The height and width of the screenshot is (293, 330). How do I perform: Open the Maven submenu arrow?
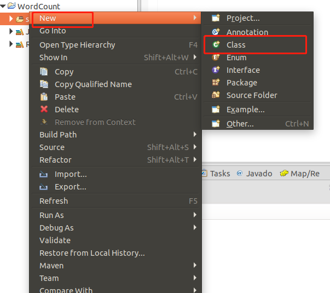(195, 265)
